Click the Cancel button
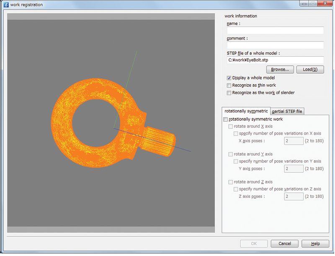 pos(284,244)
